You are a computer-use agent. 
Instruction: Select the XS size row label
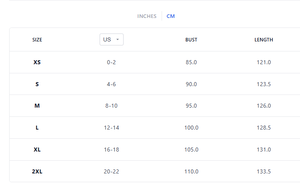tap(37, 62)
